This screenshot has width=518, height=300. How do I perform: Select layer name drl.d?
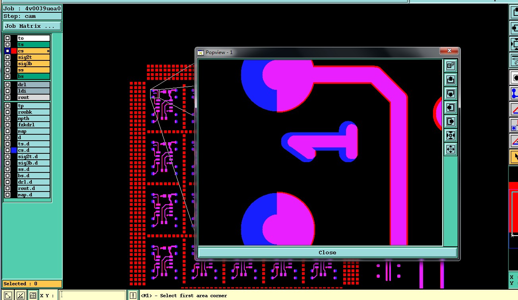[34, 182]
